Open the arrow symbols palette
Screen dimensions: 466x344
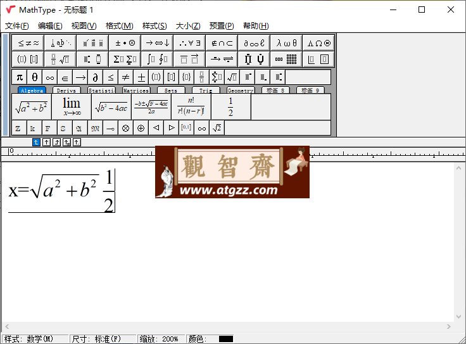(158, 43)
